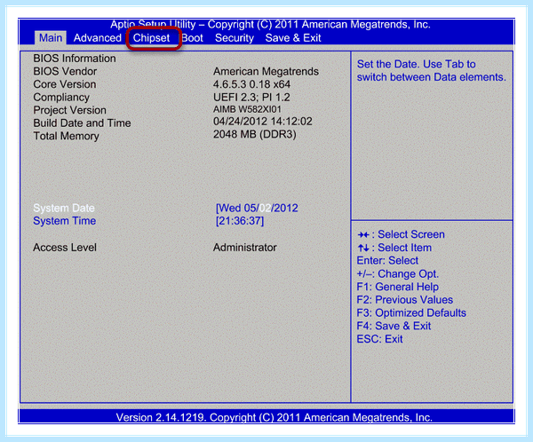Screen dimensions: 533x442
Task: Click the ESC: Exit hint
Action: click(379, 339)
